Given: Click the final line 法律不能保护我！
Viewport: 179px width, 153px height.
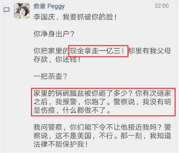Looking at the screenshot, I should [x=60, y=144].
